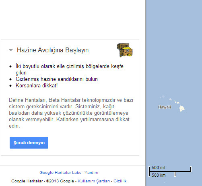This screenshot has width=202, height=186.
Task: Click the divider between panel and map
Action: 145,93
